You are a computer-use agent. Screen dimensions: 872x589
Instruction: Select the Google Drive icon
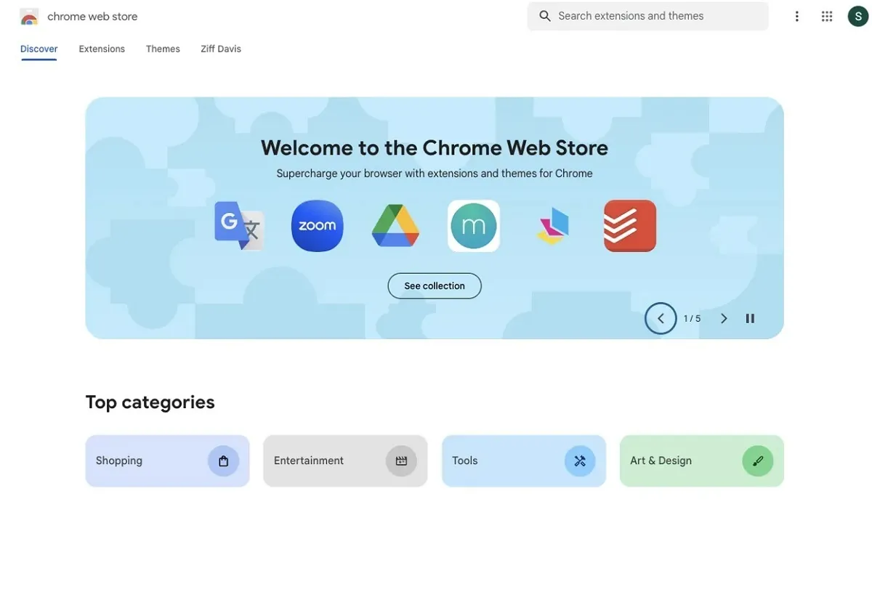395,226
